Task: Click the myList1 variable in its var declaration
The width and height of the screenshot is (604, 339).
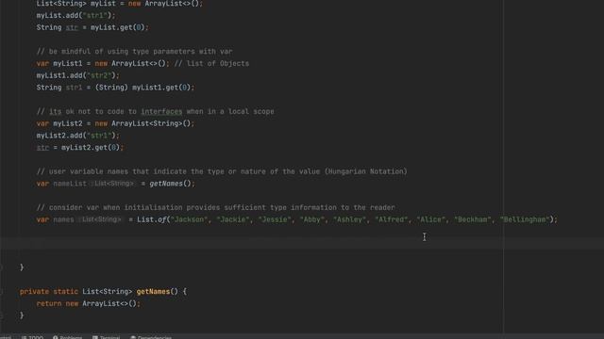Action: (x=67, y=63)
